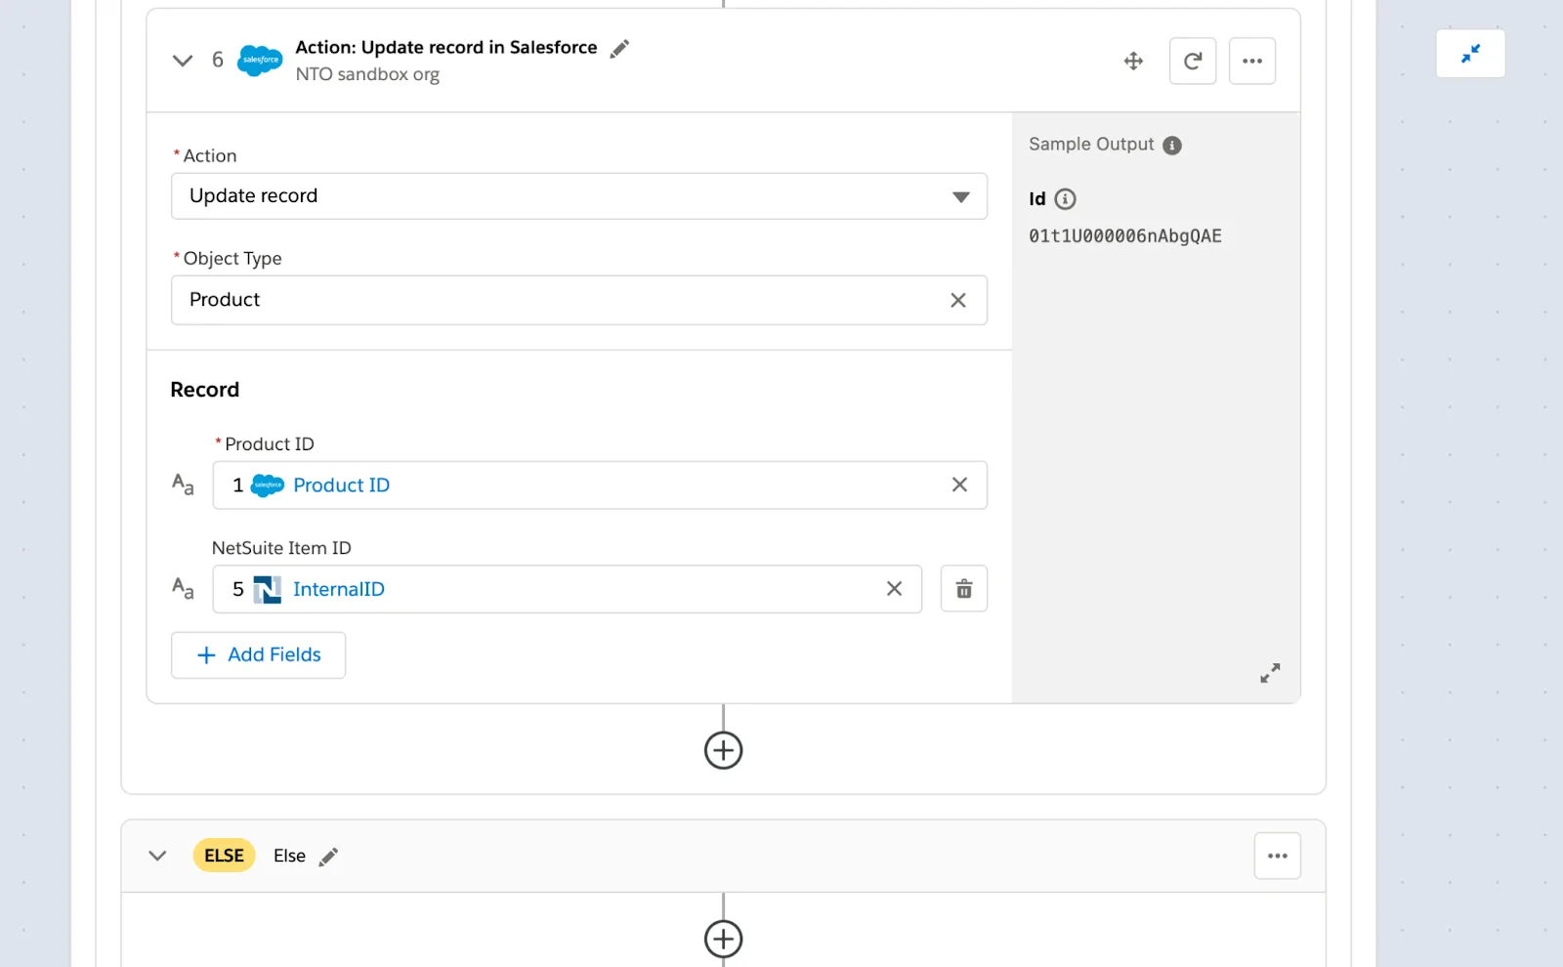Clear the Product object type selection
This screenshot has width=1563, height=967.
point(957,300)
